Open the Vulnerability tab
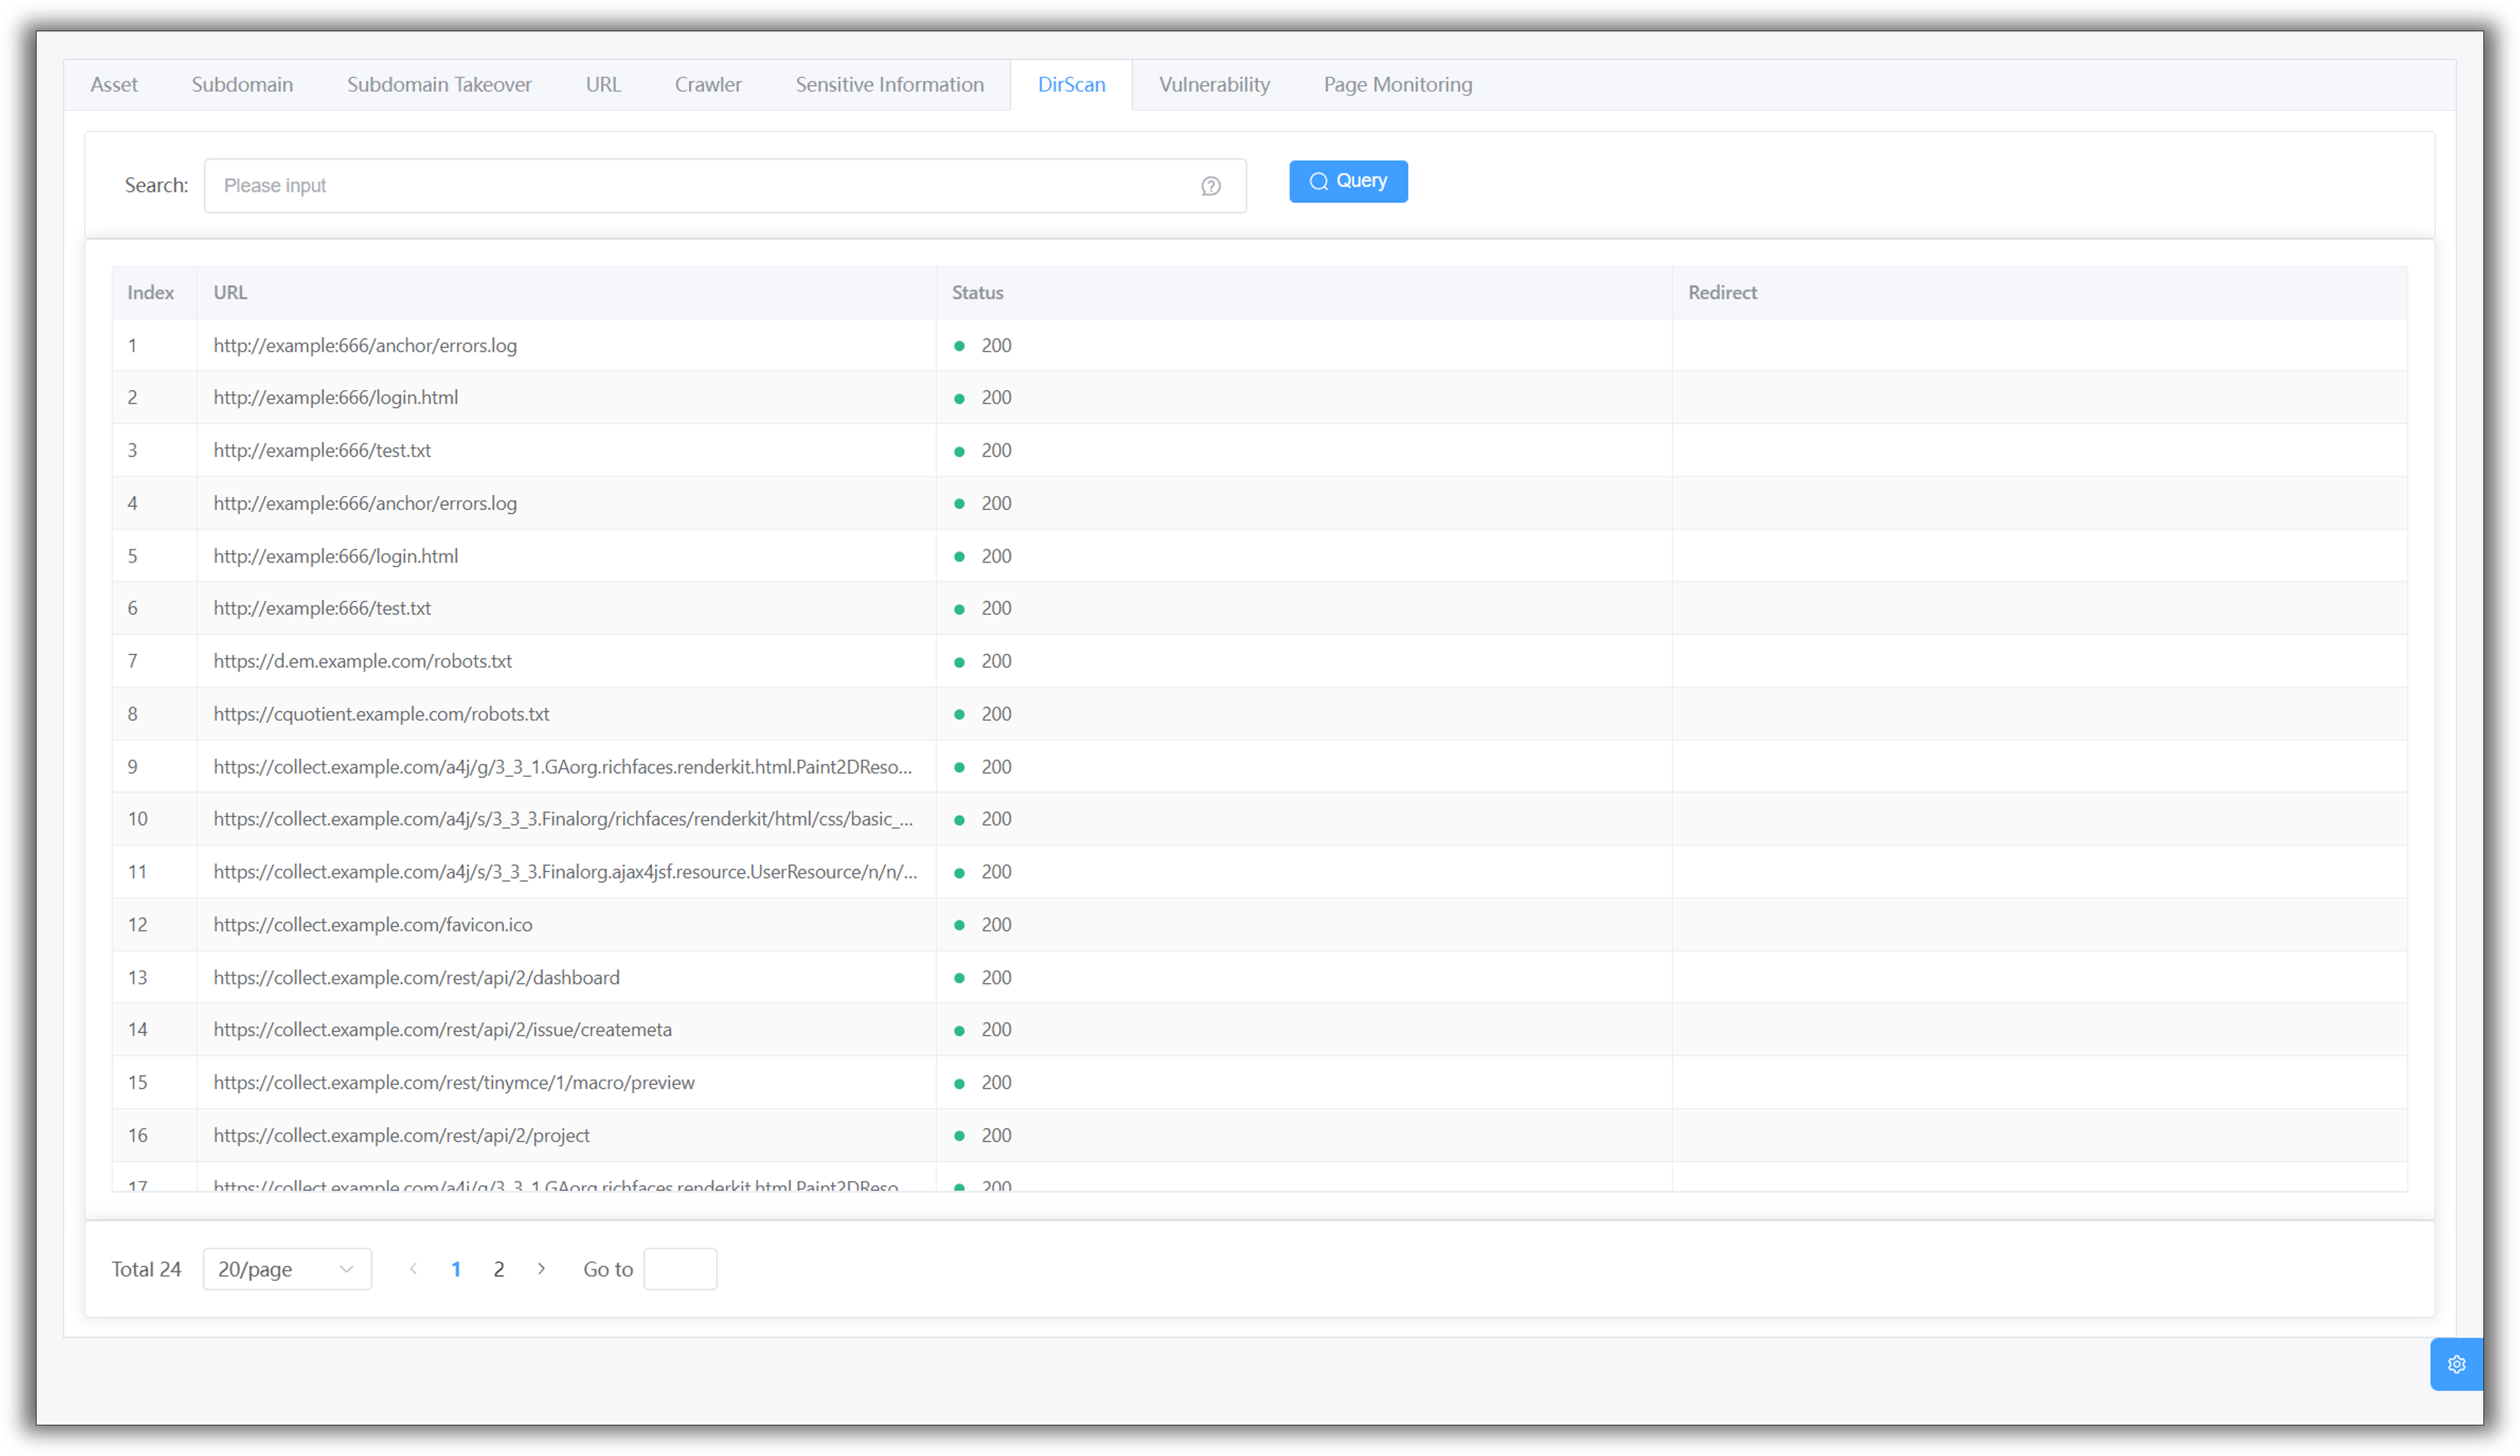 (1214, 85)
